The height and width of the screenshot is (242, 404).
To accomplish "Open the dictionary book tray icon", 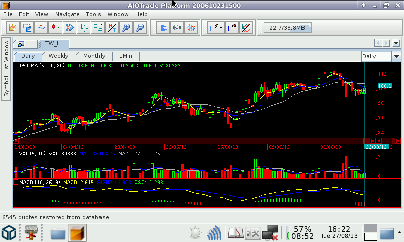I will pos(235,233).
